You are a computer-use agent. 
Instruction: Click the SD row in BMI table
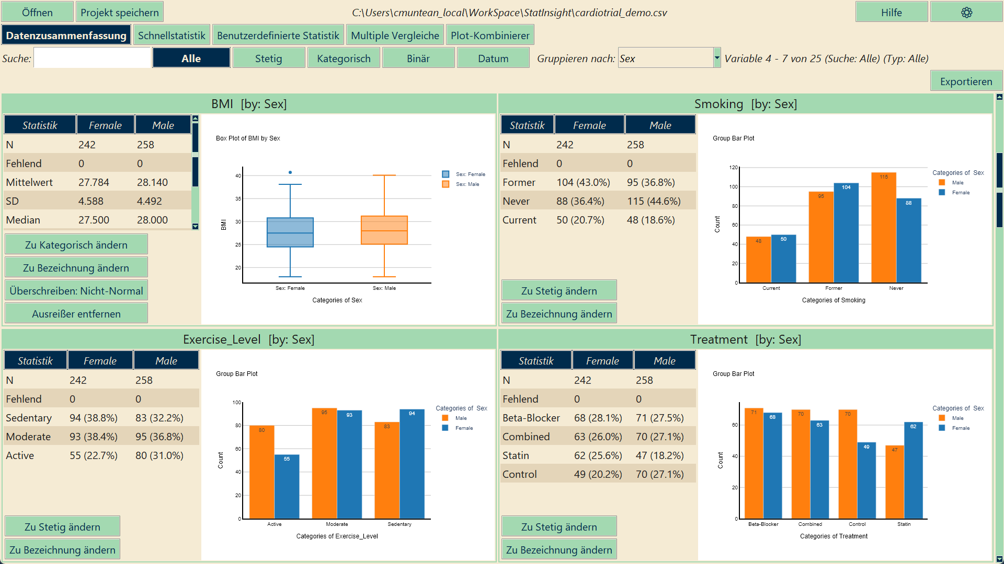point(98,201)
